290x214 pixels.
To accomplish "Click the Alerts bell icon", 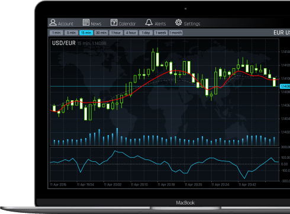I will (149, 22).
